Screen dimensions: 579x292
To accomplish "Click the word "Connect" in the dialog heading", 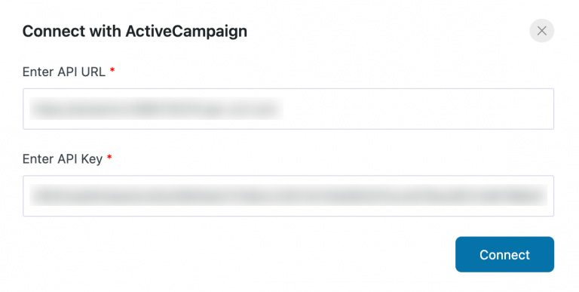I will [x=54, y=31].
